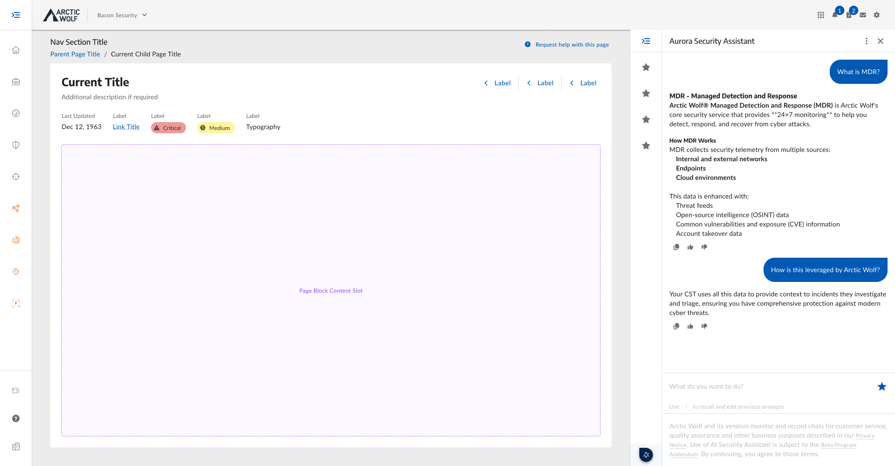Click the 'Aurora Security Assistant' panel title
Screen dimensions: 895x466
[712, 41]
